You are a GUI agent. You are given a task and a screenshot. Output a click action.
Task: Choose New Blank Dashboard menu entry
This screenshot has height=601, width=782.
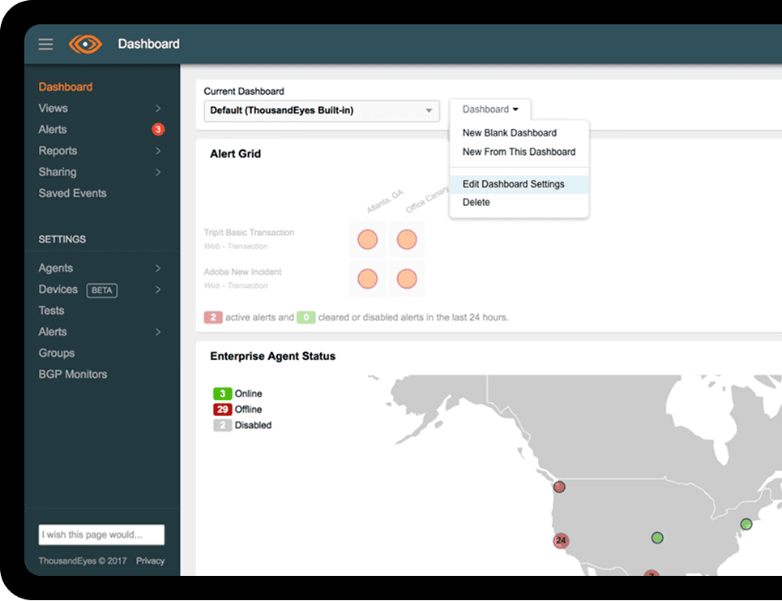pyautogui.click(x=509, y=133)
